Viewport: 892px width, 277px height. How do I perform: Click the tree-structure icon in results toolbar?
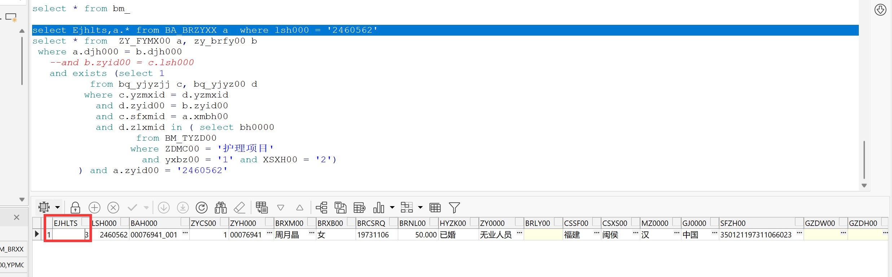click(321, 208)
